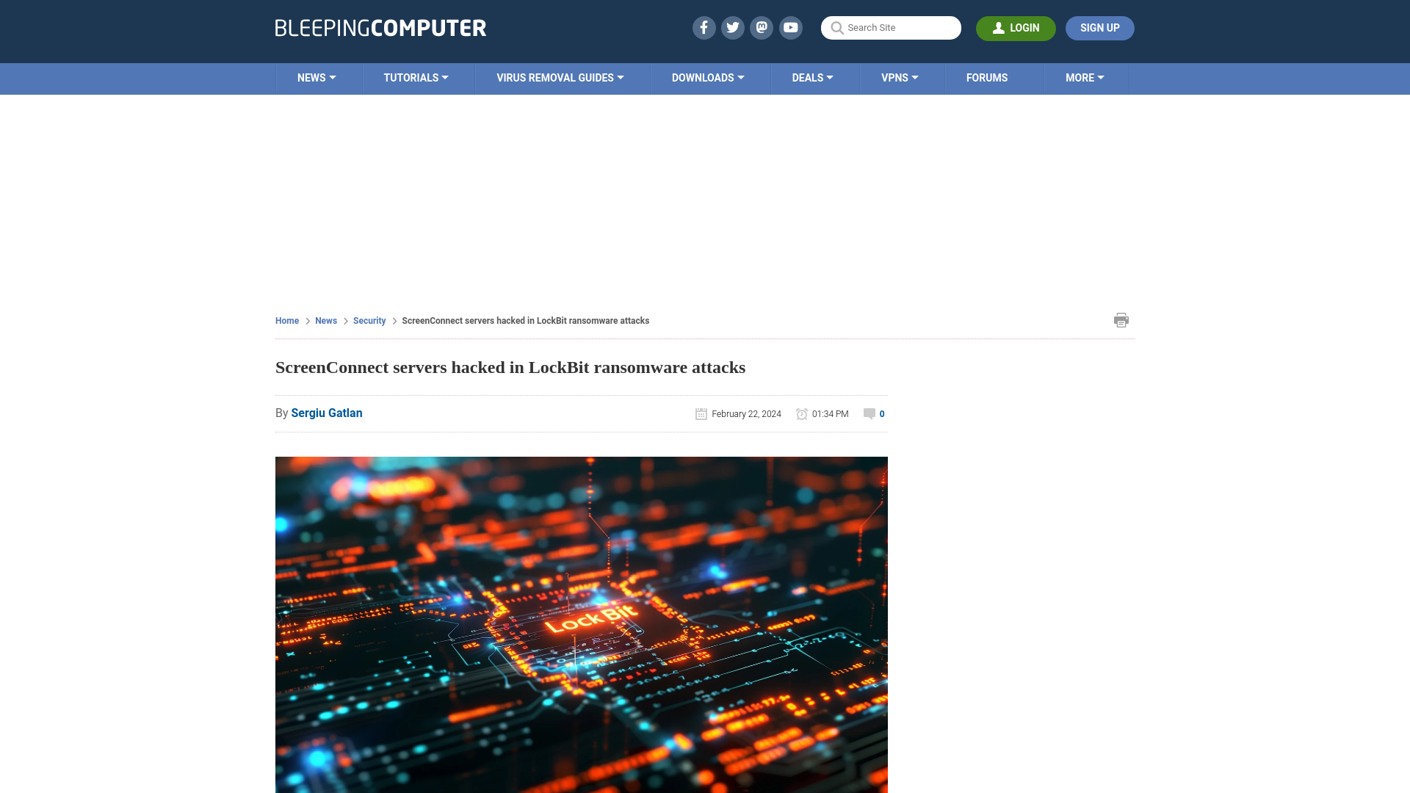
Task: Click the Security breadcrumb link
Action: click(x=369, y=320)
